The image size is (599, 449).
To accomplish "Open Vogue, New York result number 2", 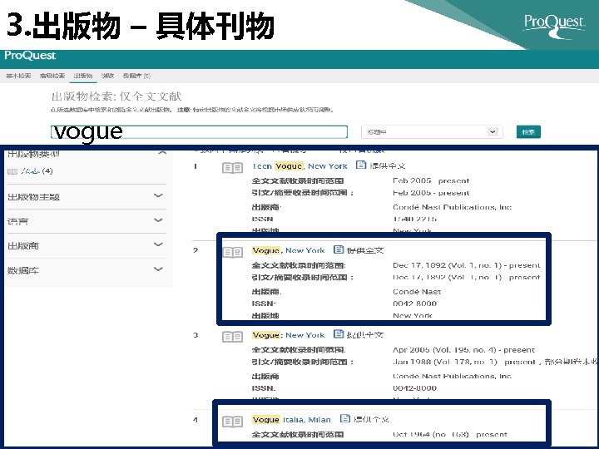I will pyautogui.click(x=288, y=250).
